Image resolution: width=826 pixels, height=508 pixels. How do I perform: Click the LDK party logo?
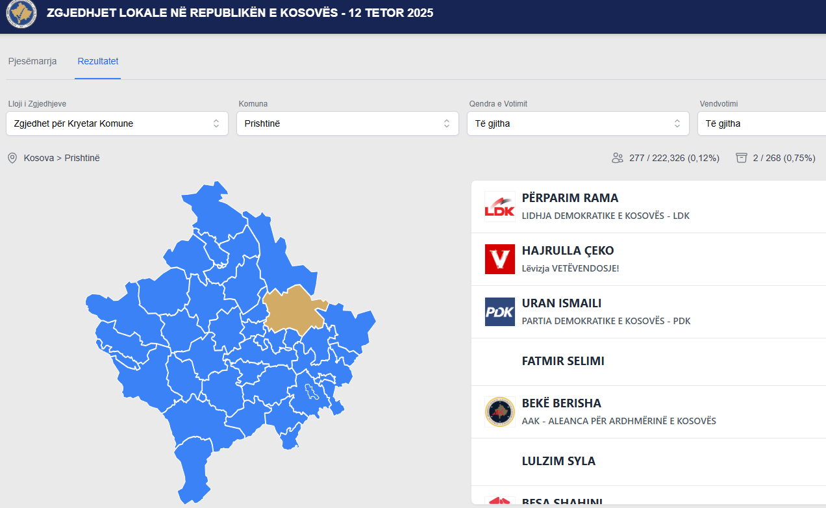(499, 207)
